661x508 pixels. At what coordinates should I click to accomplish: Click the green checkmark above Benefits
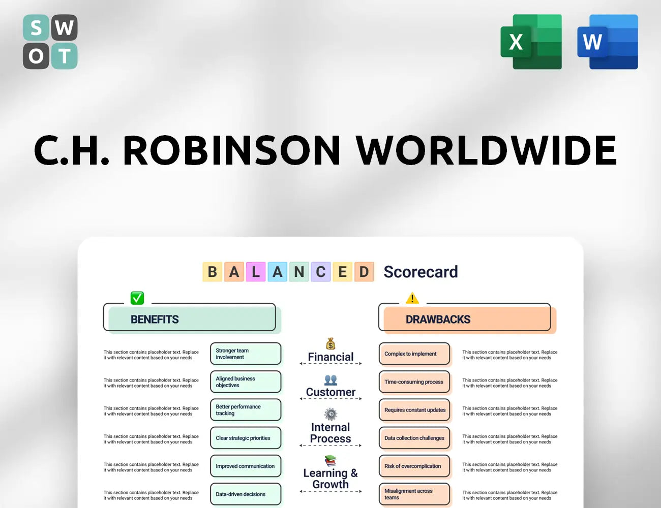pyautogui.click(x=137, y=298)
